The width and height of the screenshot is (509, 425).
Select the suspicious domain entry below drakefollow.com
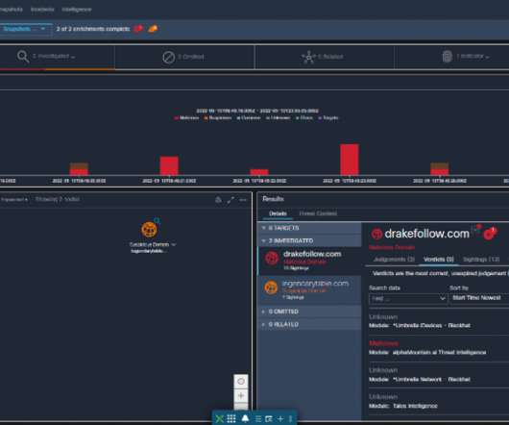click(x=309, y=289)
